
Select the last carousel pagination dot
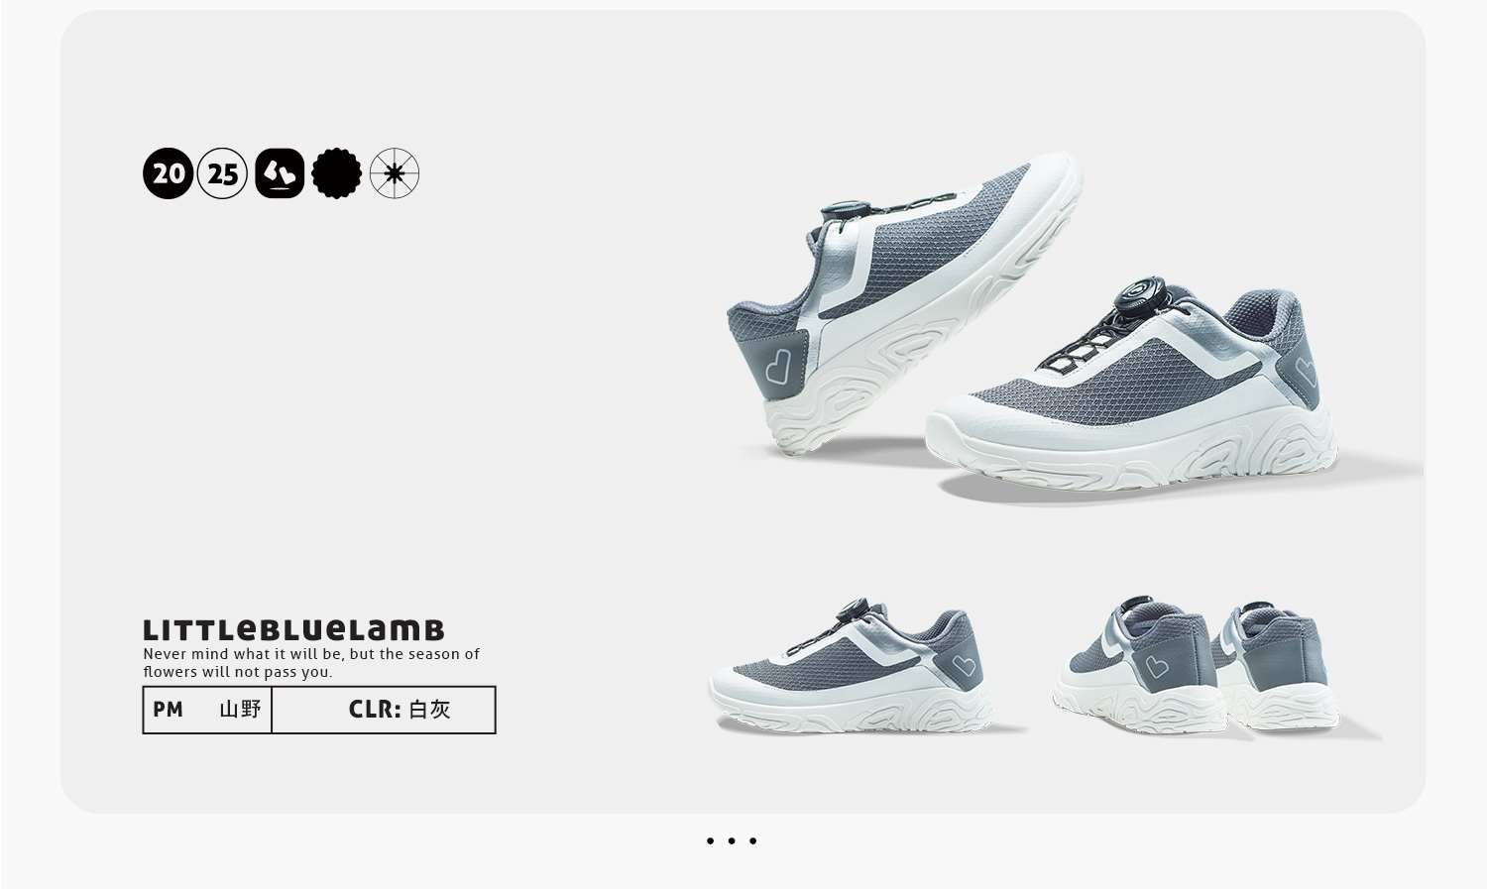coord(753,840)
